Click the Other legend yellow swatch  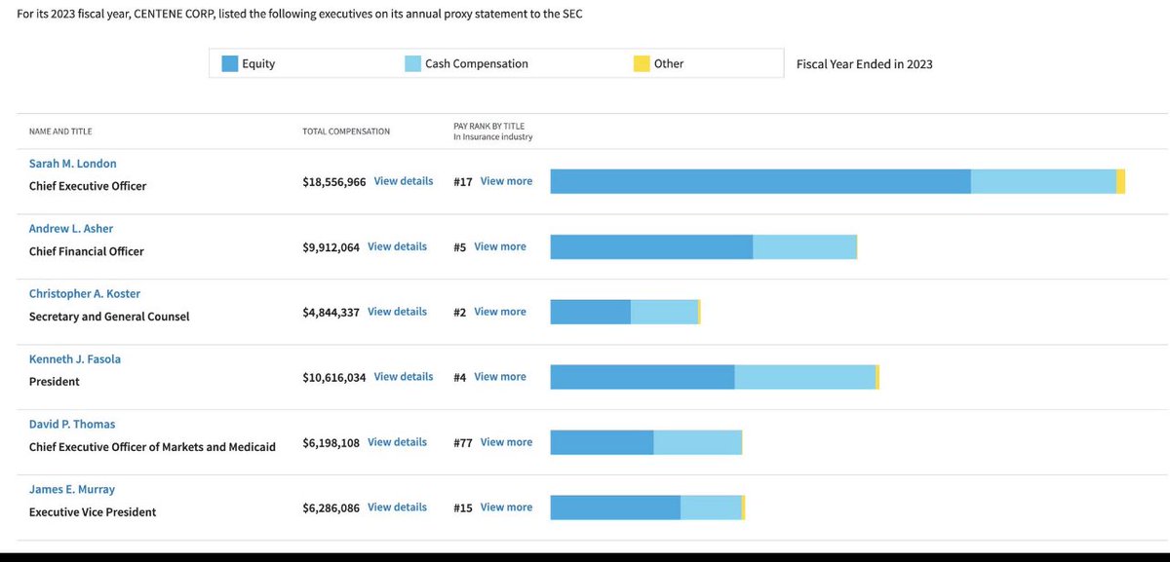[642, 63]
